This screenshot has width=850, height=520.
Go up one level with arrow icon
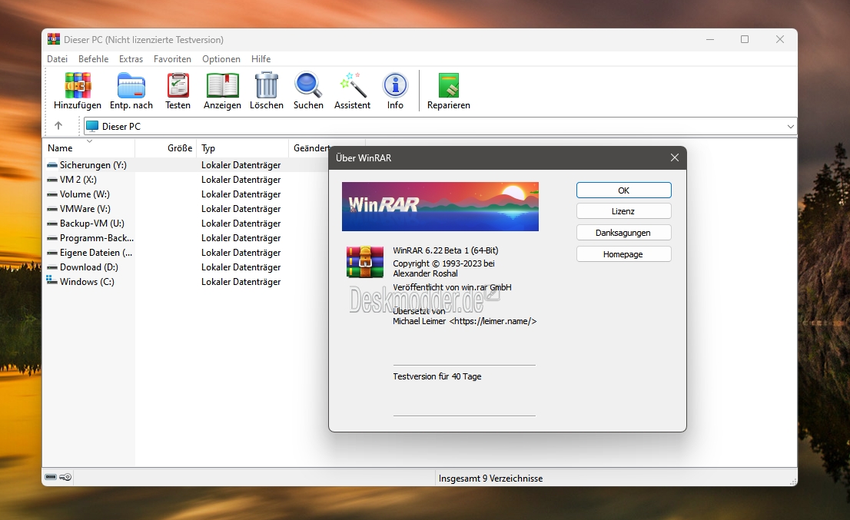click(x=58, y=126)
